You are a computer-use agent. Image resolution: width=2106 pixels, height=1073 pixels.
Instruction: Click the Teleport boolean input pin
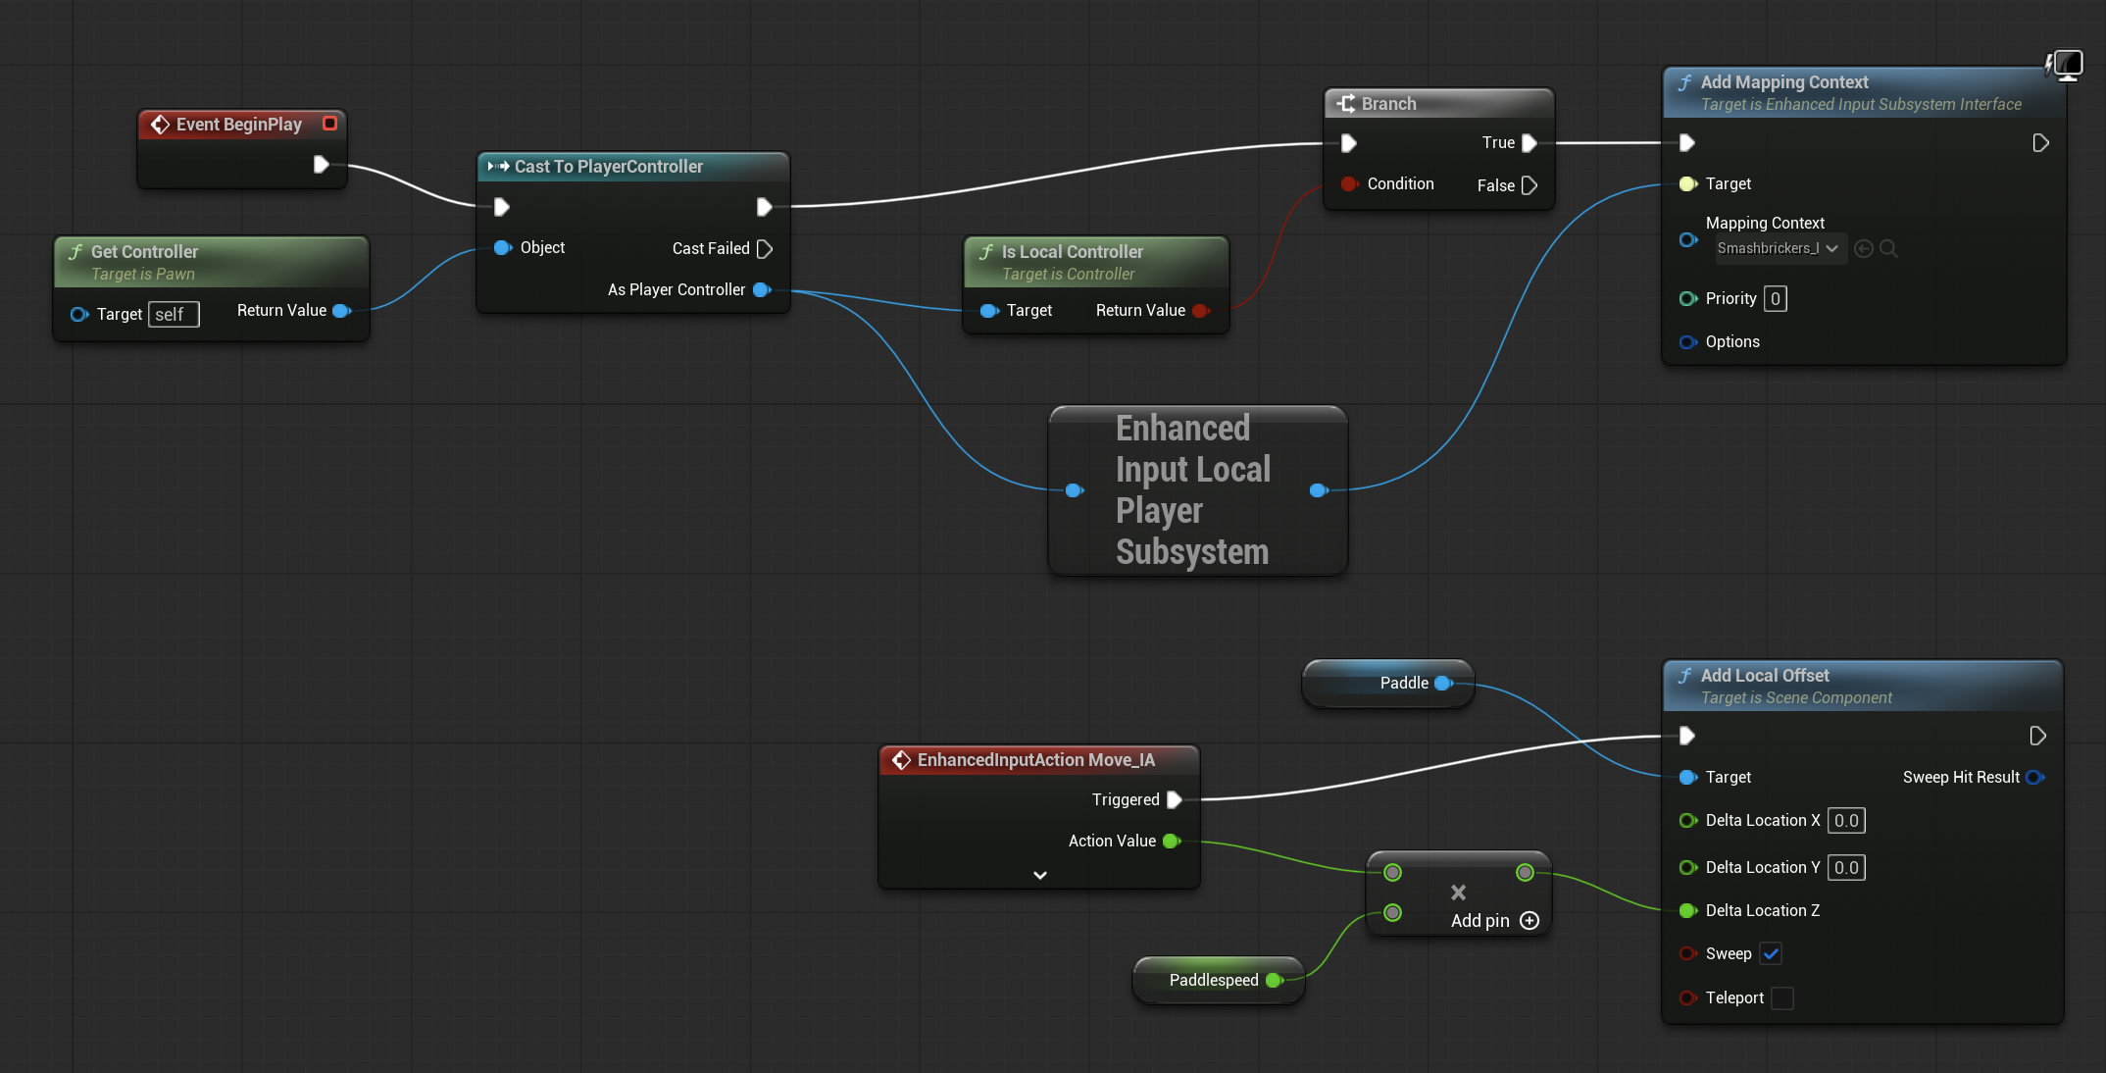pos(1688,998)
